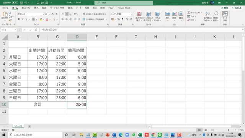The width and height of the screenshot is (245, 138).
Task: Click the Insert Function fx icon
Action: (x=36, y=30)
